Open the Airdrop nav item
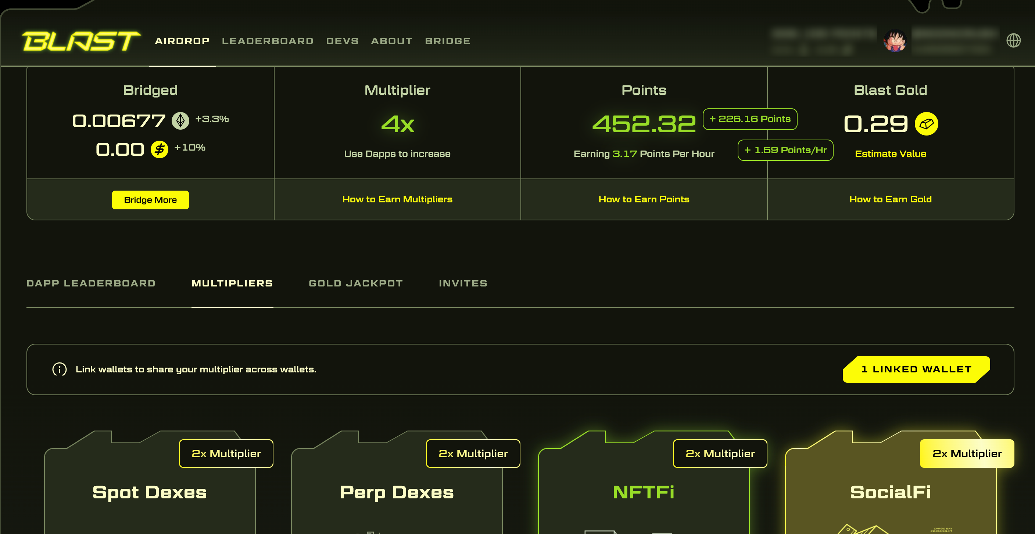 [x=182, y=41]
